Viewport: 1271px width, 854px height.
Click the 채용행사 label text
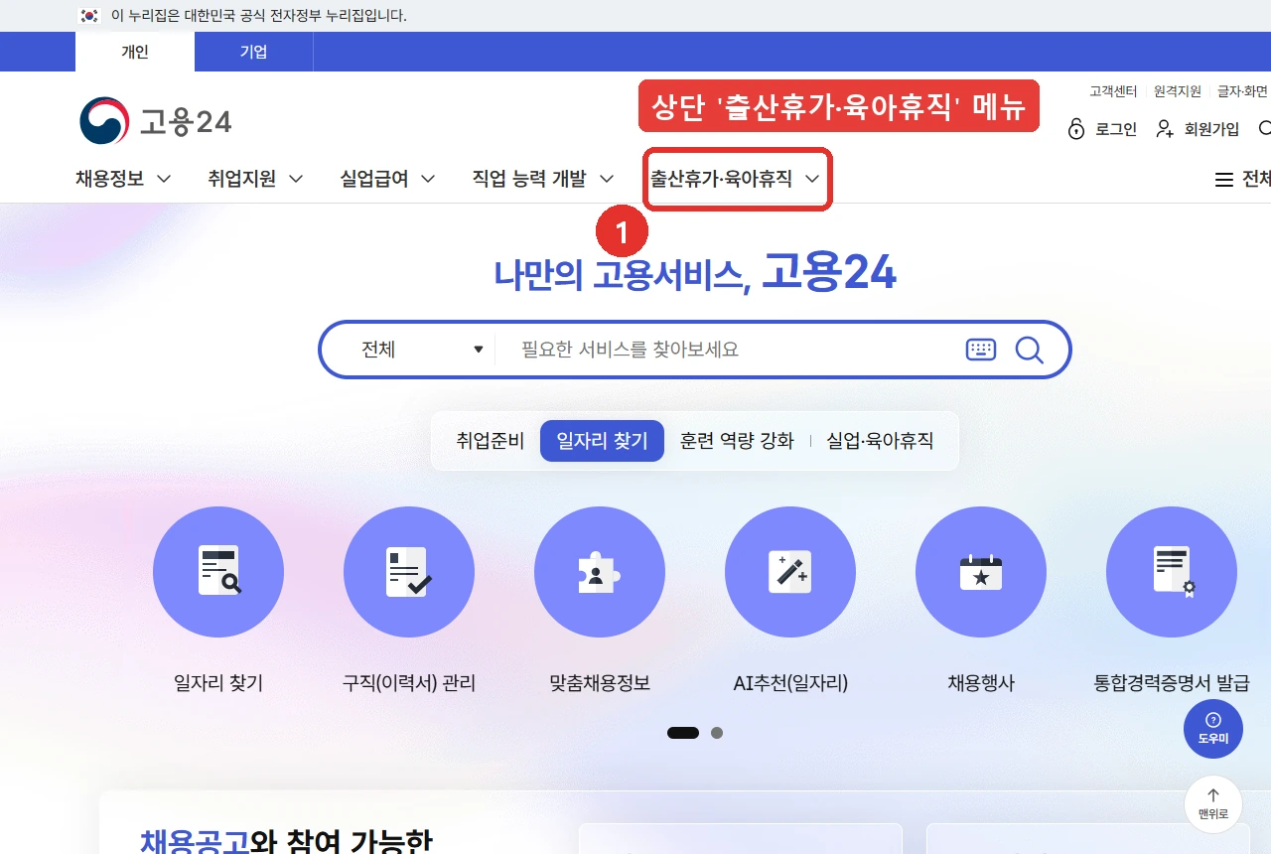981,683
